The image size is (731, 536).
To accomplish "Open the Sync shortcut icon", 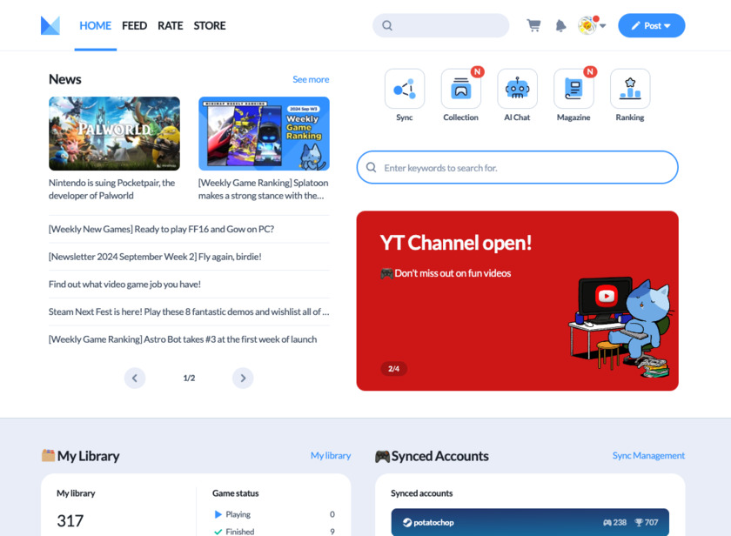I will point(405,89).
